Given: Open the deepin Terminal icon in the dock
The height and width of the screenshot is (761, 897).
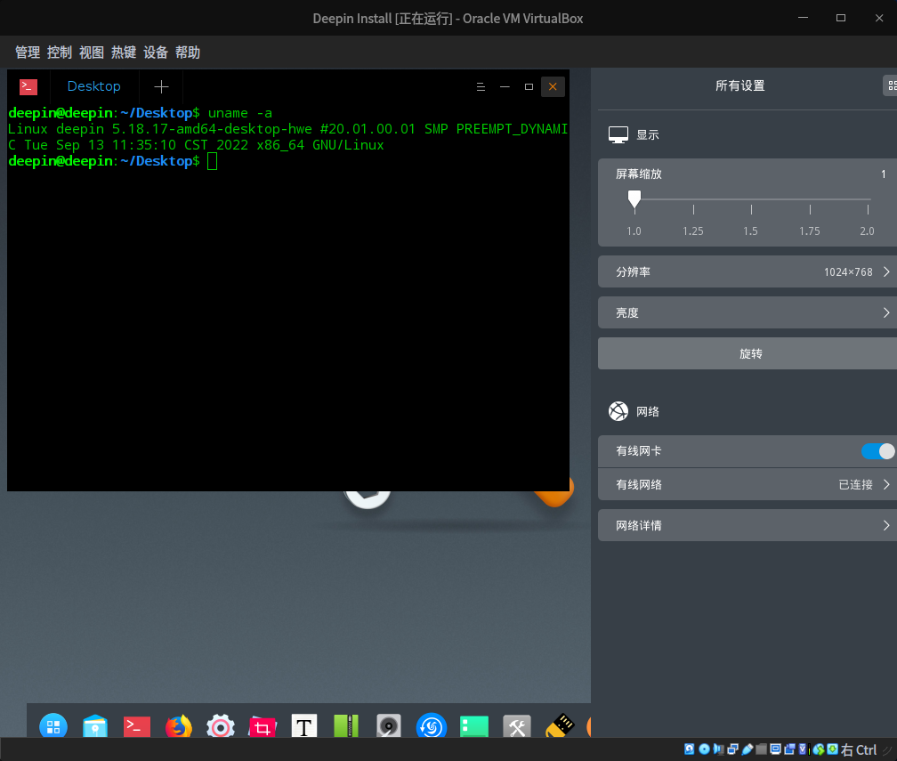Looking at the screenshot, I should pyautogui.click(x=136, y=726).
